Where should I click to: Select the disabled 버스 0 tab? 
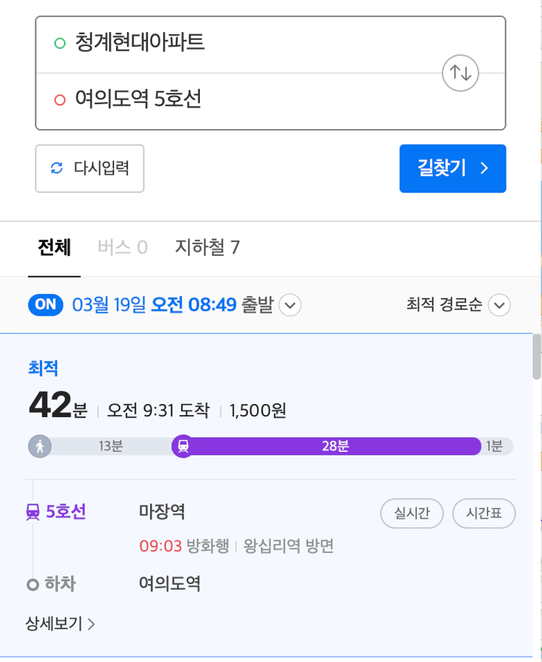(123, 248)
